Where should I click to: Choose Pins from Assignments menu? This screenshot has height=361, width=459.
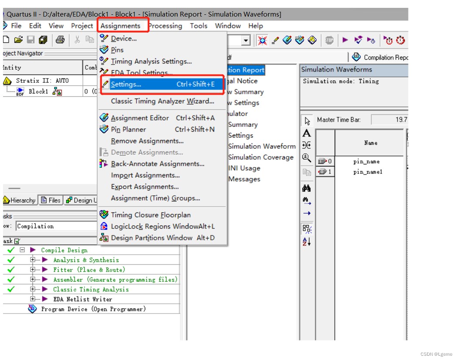point(162,50)
